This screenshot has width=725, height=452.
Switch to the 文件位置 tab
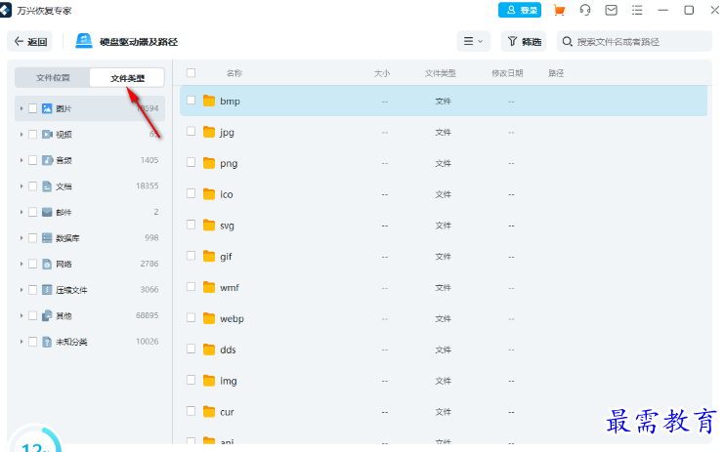(53, 77)
